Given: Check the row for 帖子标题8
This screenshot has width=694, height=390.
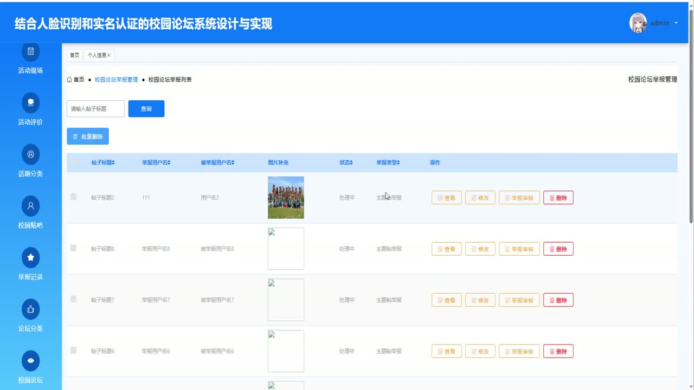Looking at the screenshot, I should tap(73, 248).
